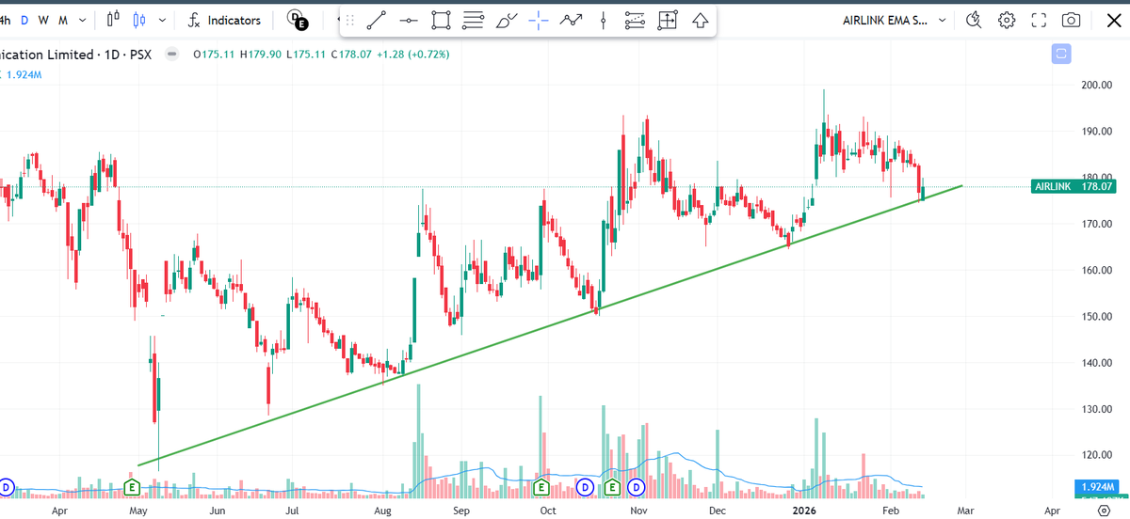Select the up arrow marker tool
The width and height of the screenshot is (1130, 519).
pos(700,20)
